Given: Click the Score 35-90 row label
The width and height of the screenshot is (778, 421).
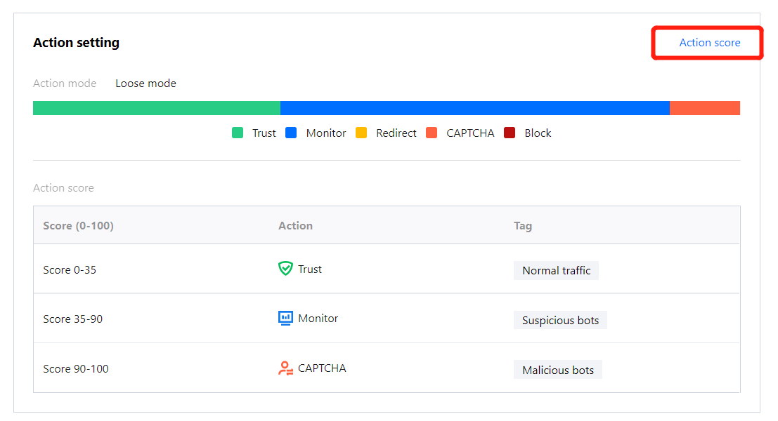Looking at the screenshot, I should pos(72,319).
